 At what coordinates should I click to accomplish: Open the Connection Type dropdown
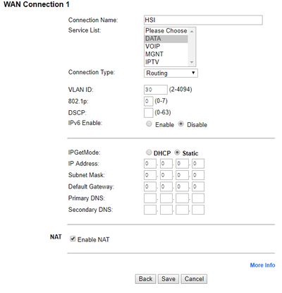click(x=171, y=73)
